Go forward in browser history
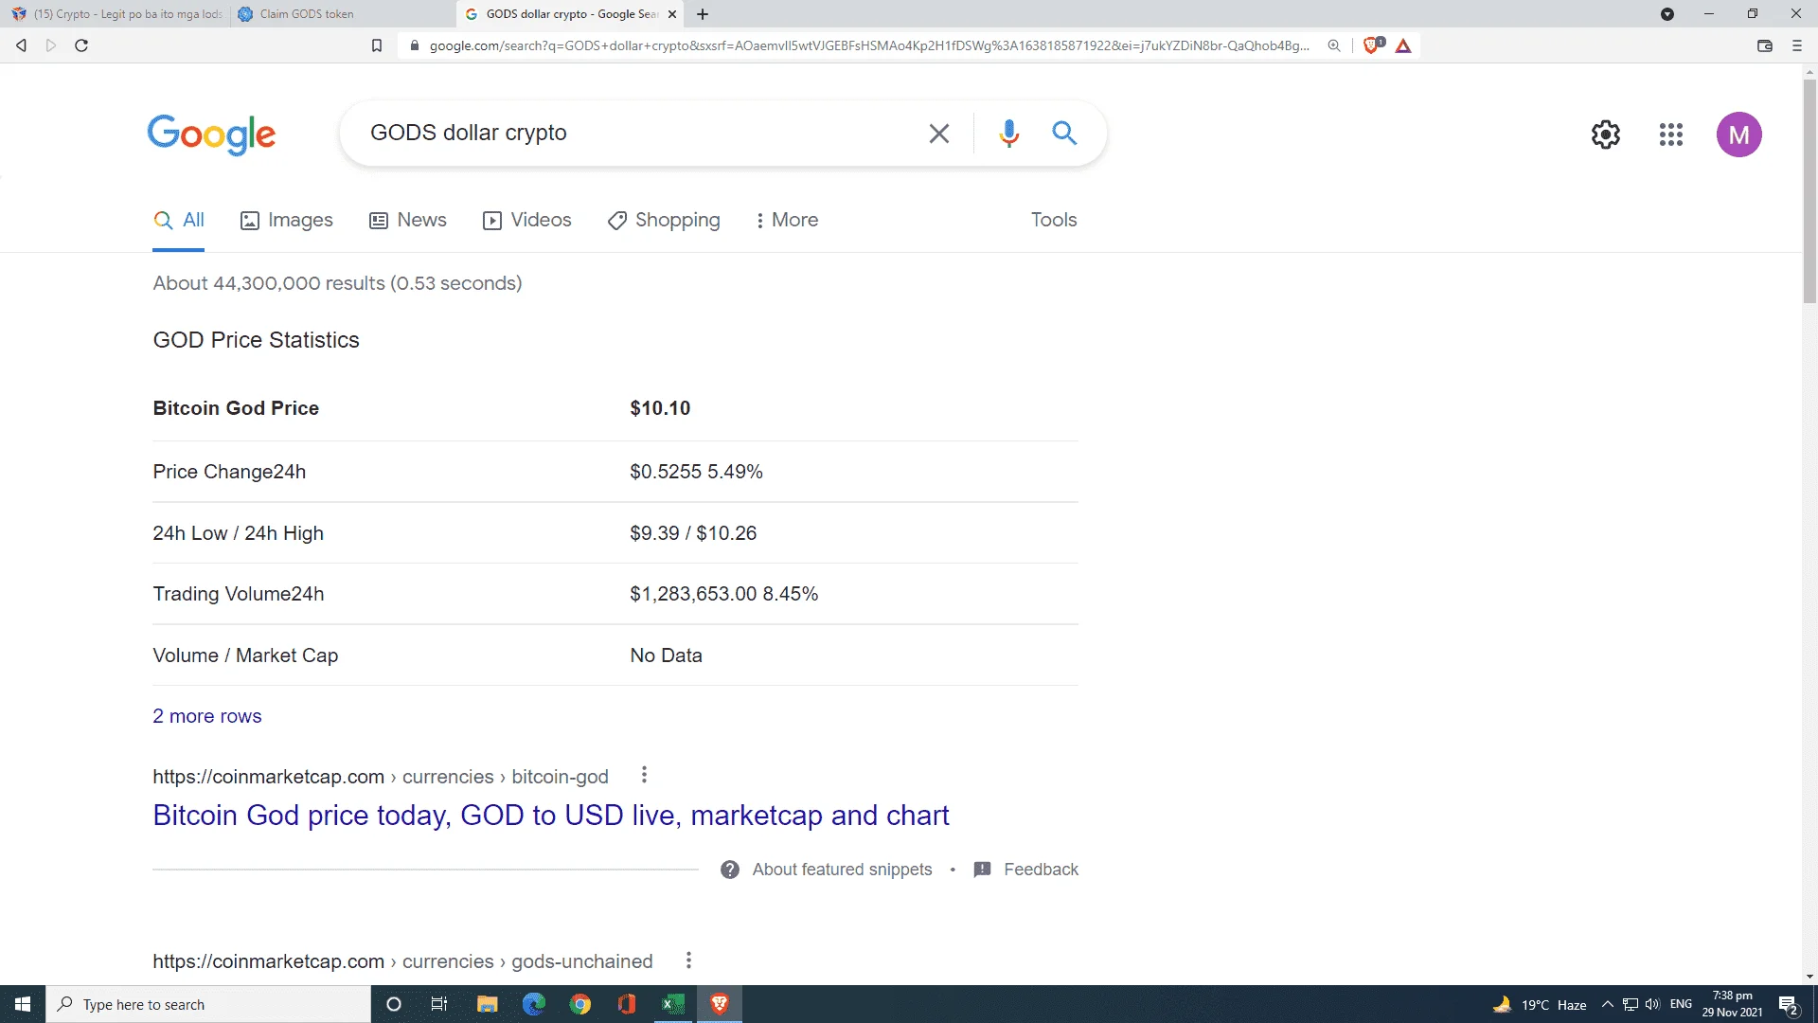The image size is (1818, 1023). pos(51,45)
